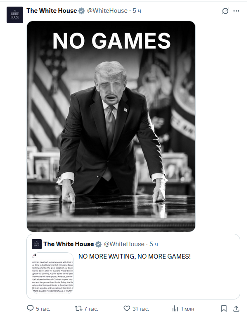Click the quoted tweet's small avatar
Image resolution: width=251 pixels, height=316 pixels.
[37, 244]
